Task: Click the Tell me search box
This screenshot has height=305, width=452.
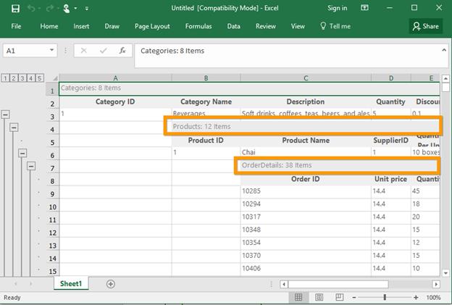Action: click(x=335, y=26)
